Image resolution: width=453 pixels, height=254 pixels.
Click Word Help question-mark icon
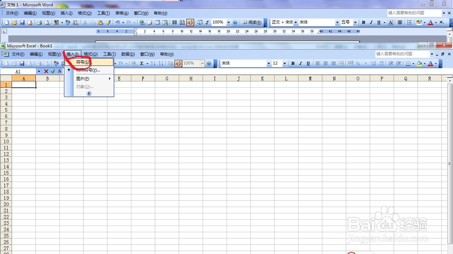click(x=235, y=22)
